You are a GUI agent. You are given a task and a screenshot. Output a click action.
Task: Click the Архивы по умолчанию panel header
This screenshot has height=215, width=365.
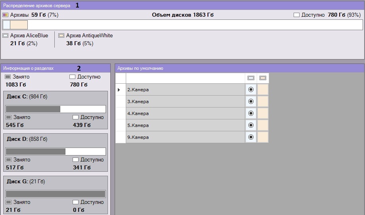tap(239, 68)
